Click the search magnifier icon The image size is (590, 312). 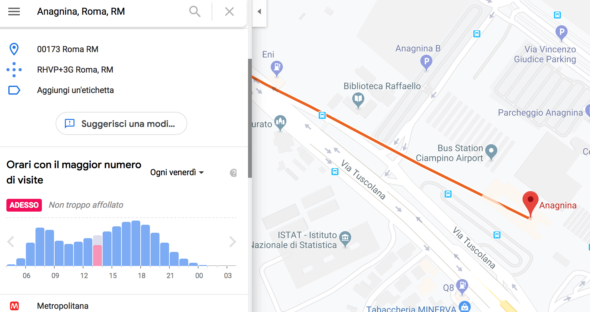195,12
